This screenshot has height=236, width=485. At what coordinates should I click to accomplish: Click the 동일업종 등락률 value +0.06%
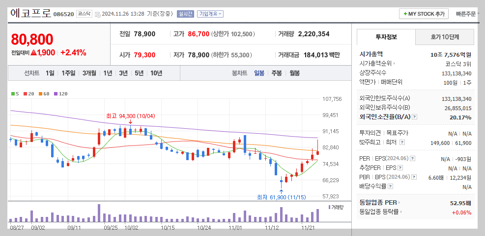(x=461, y=212)
